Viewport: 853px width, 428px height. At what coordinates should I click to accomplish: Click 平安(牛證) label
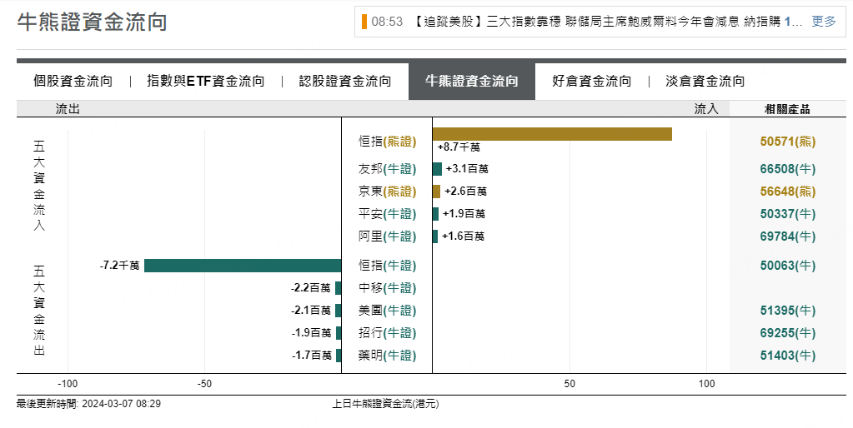[388, 214]
